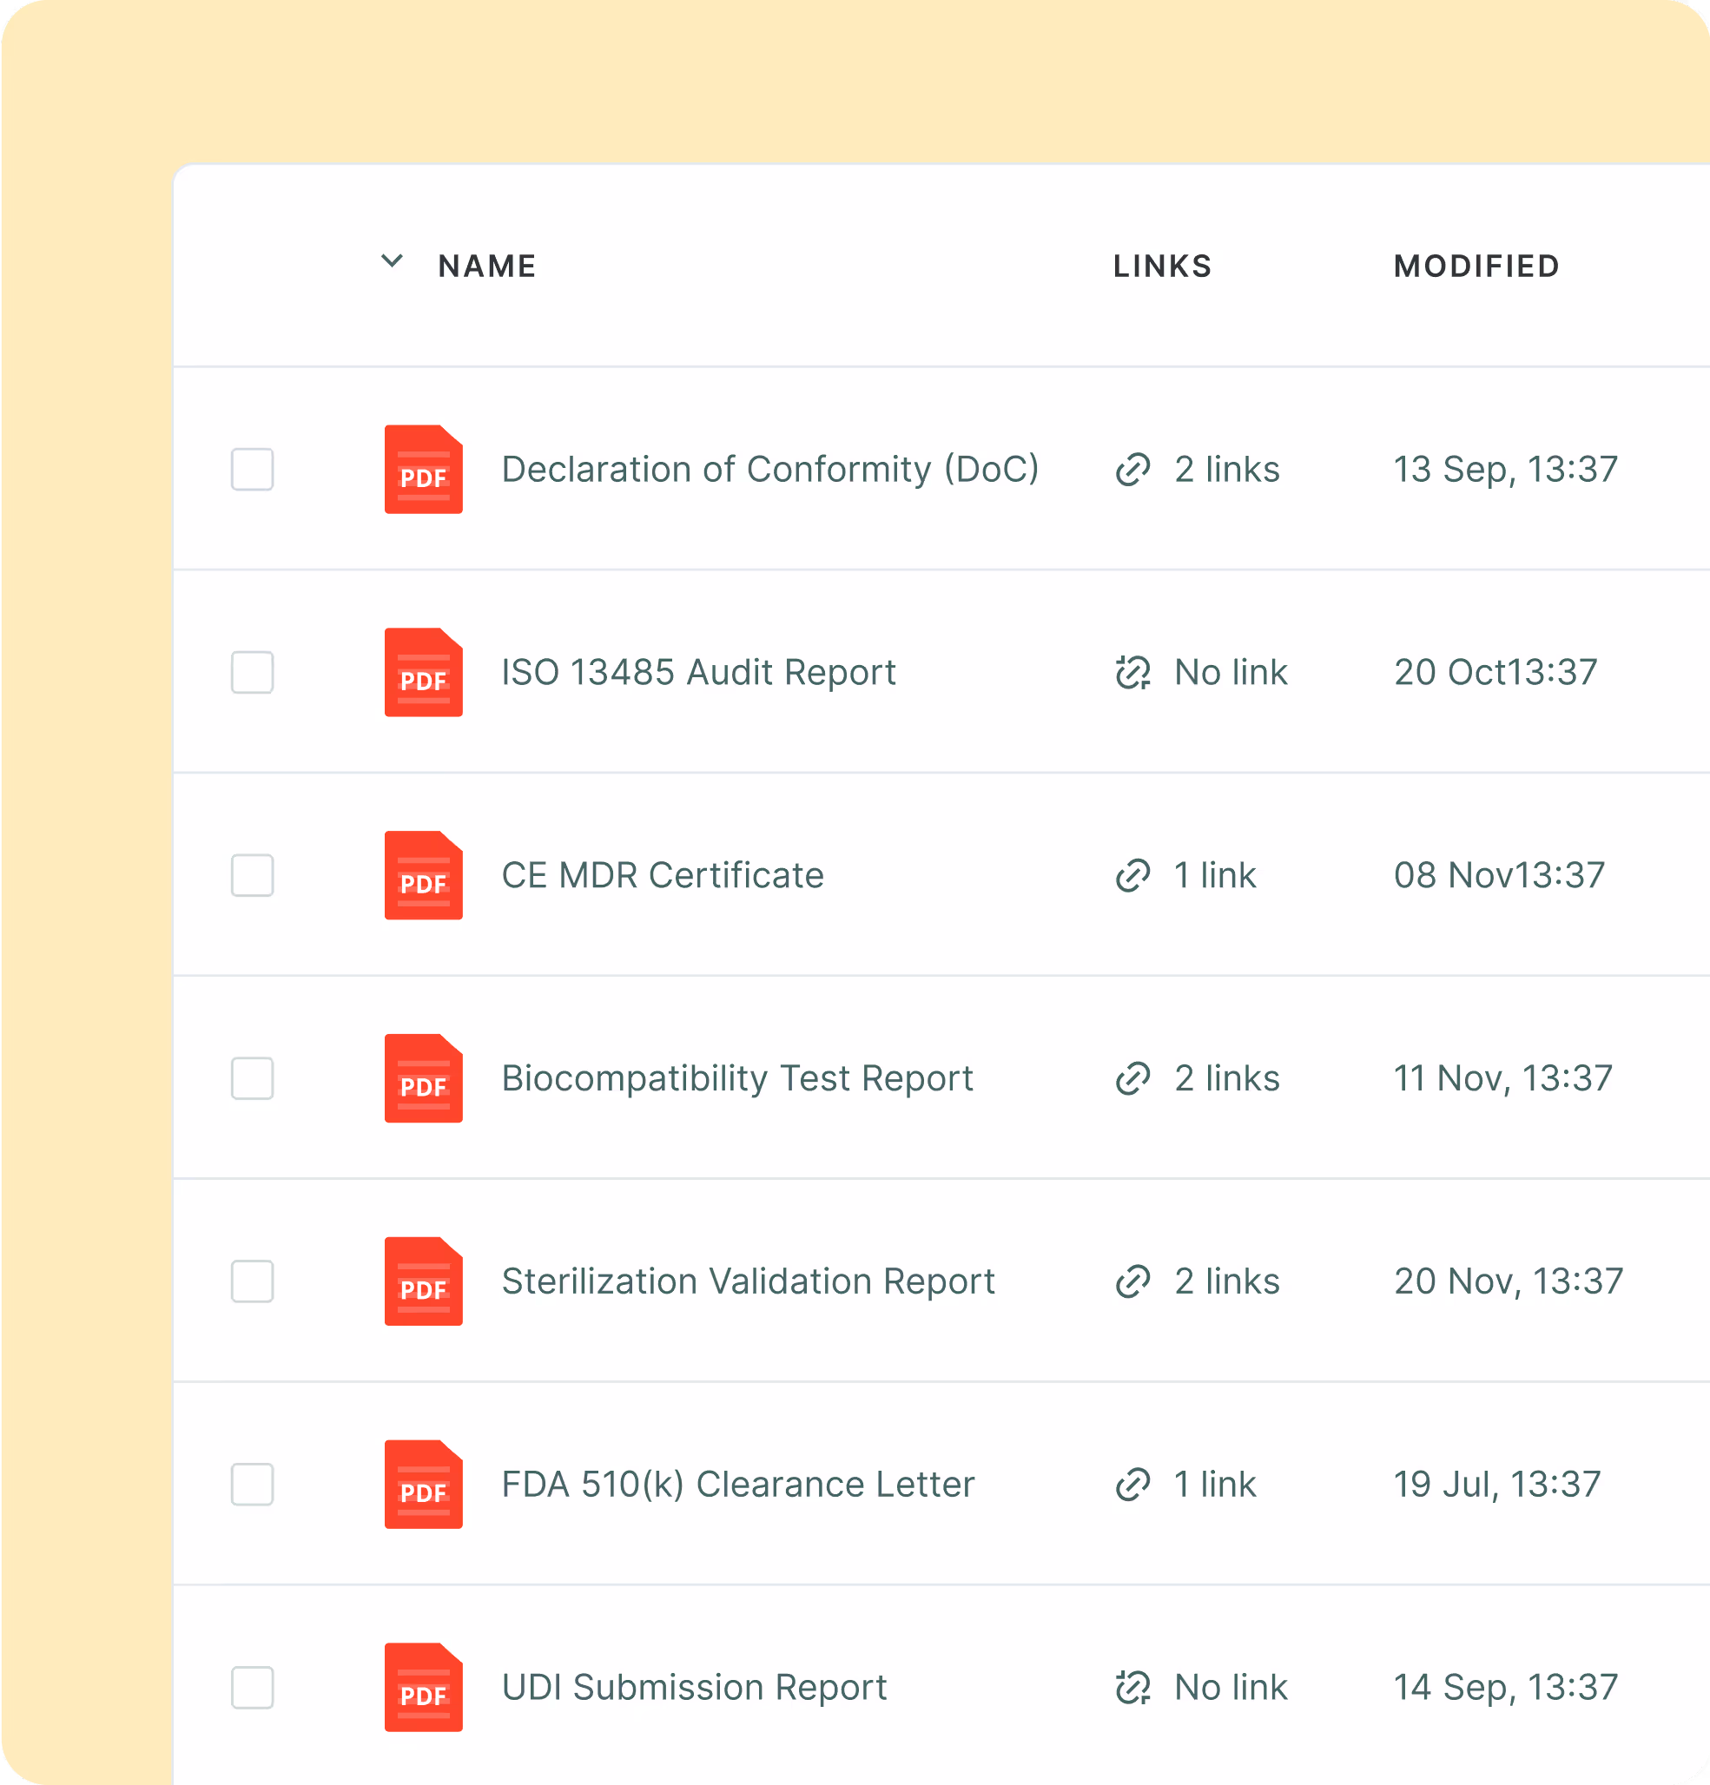Open the Biocompatibility Test Report file name

tap(737, 1078)
